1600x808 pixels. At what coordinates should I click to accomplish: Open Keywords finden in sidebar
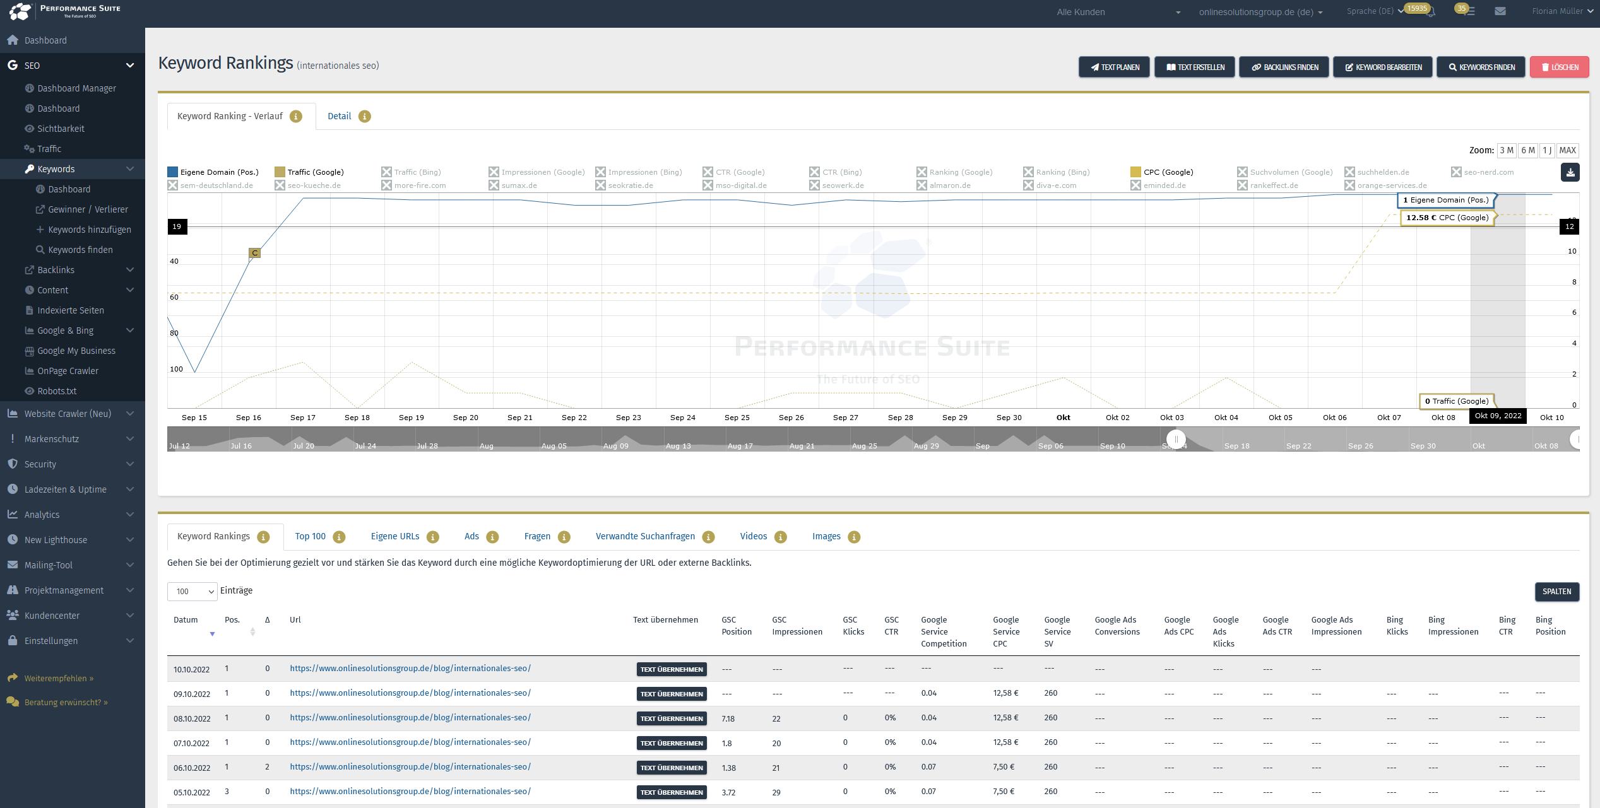tap(74, 250)
